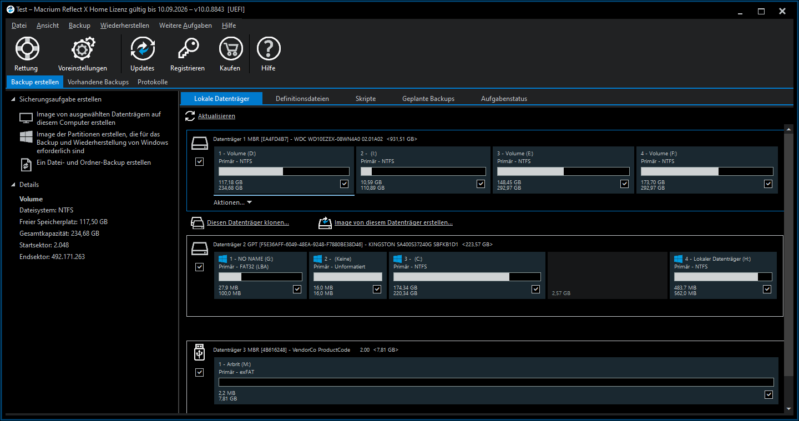Open the Weitere Aufgaben menu
Image resolution: width=799 pixels, height=421 pixels.
point(185,26)
